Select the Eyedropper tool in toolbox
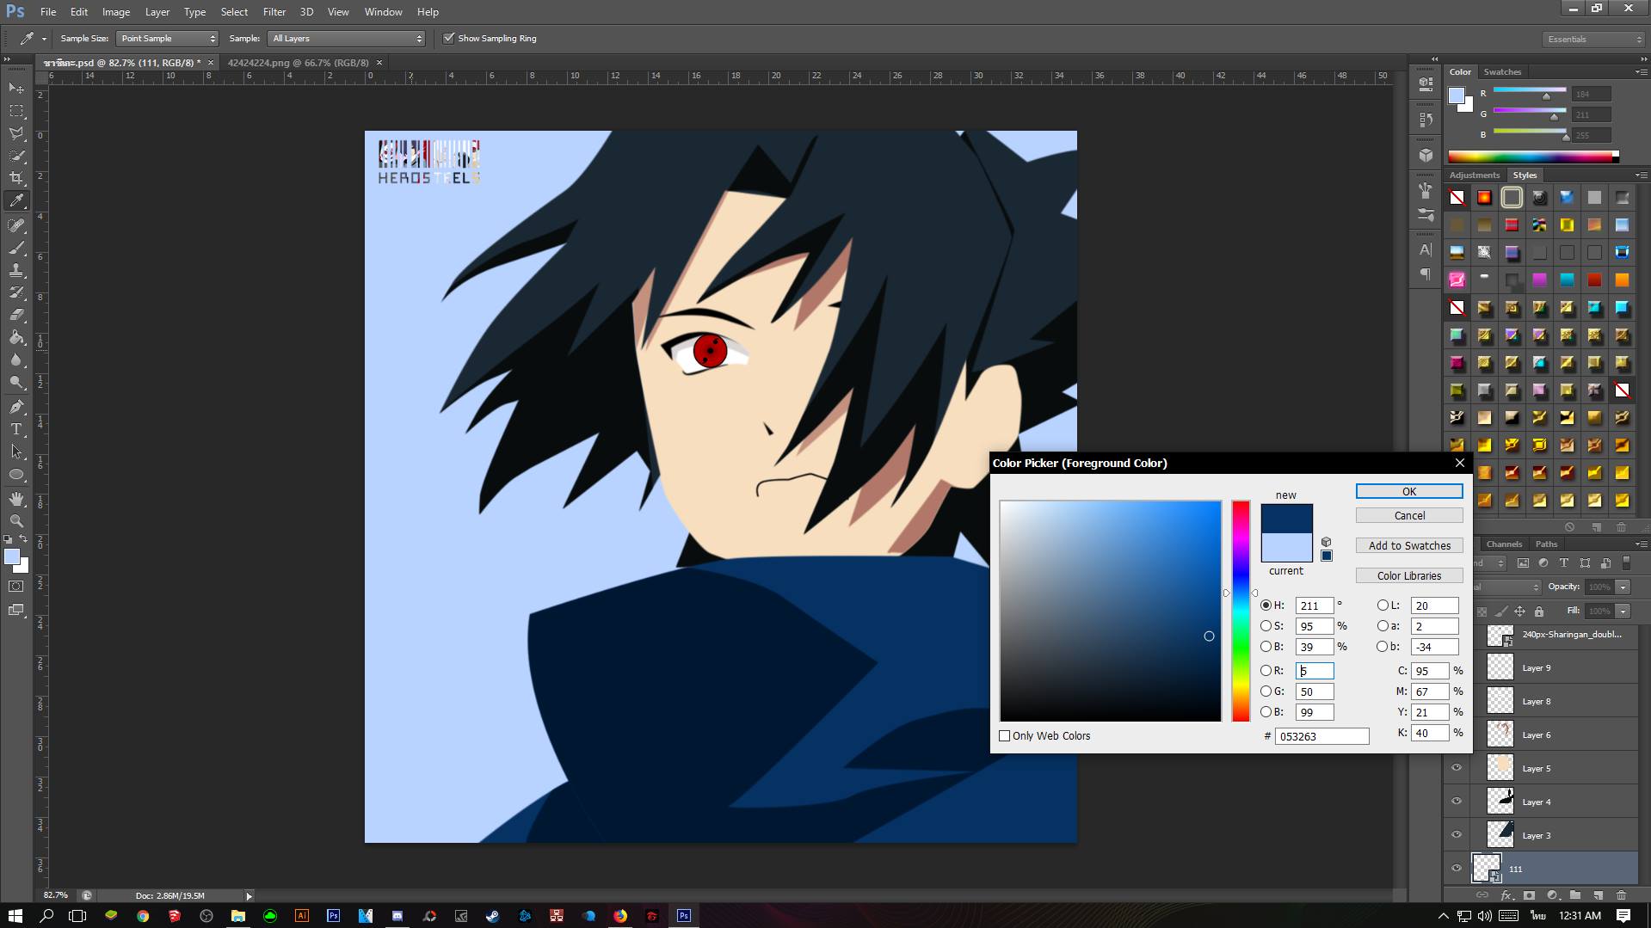 point(16,200)
